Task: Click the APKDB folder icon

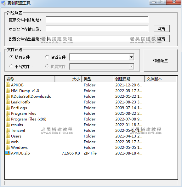Action: coord(8,85)
